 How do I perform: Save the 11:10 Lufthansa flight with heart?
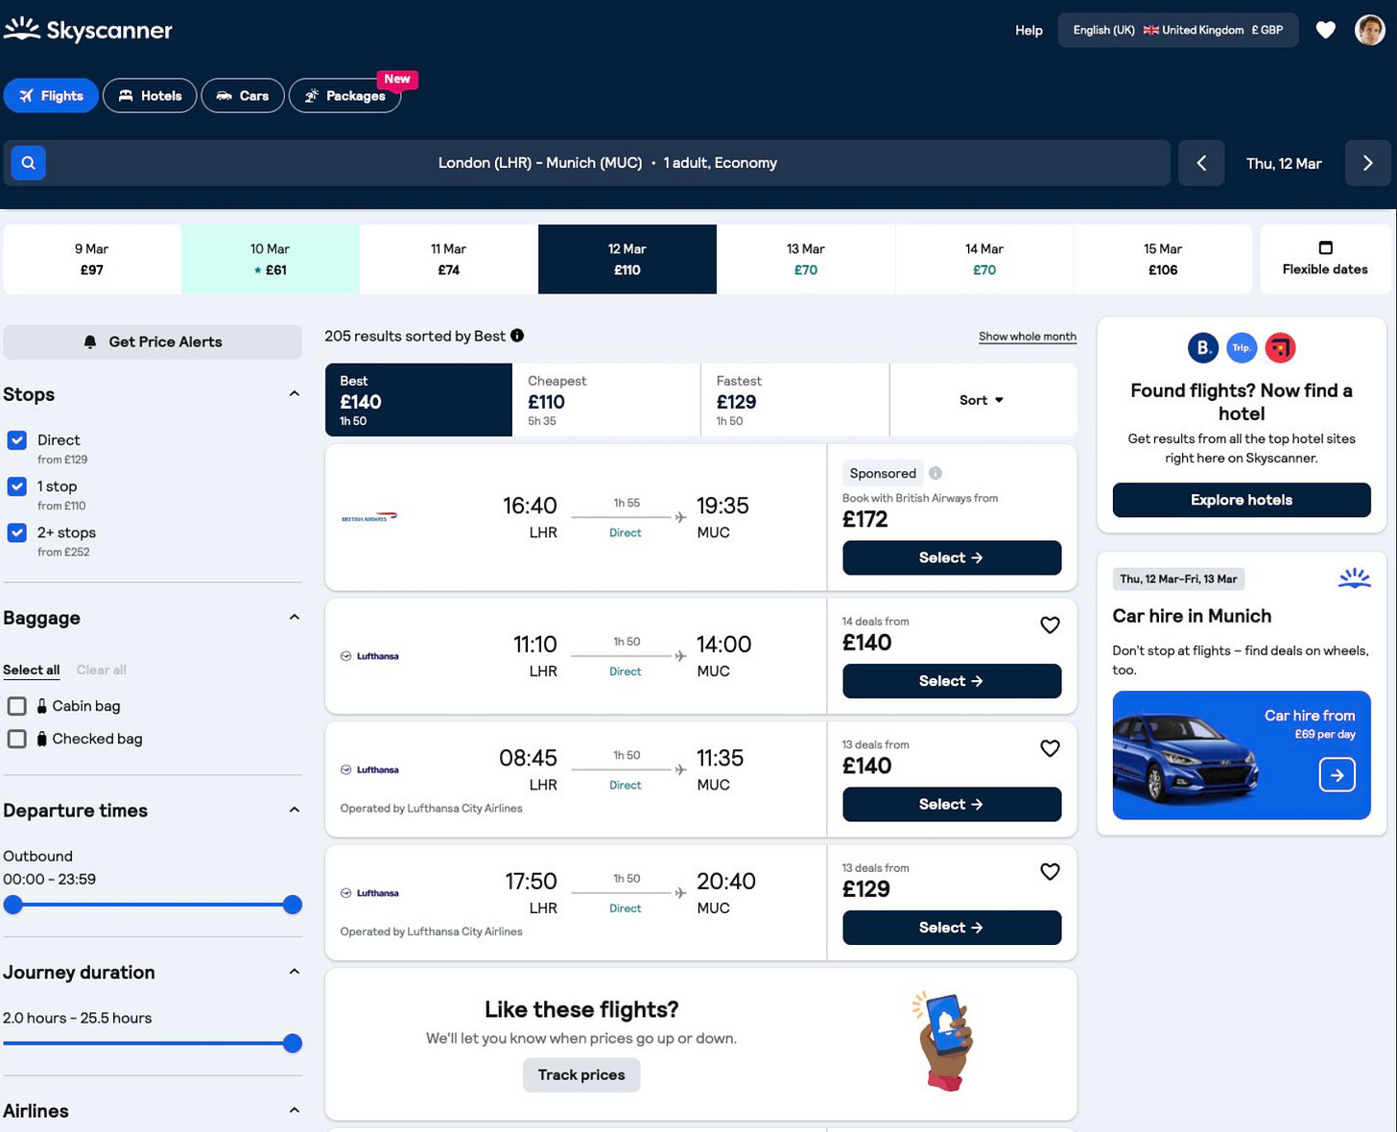1050,625
